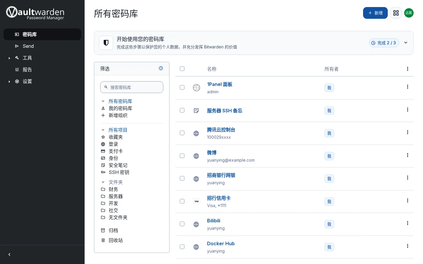Screen dimensions: 423x264
Task: Expand the 工具 sidebar section
Action: tap(9, 58)
